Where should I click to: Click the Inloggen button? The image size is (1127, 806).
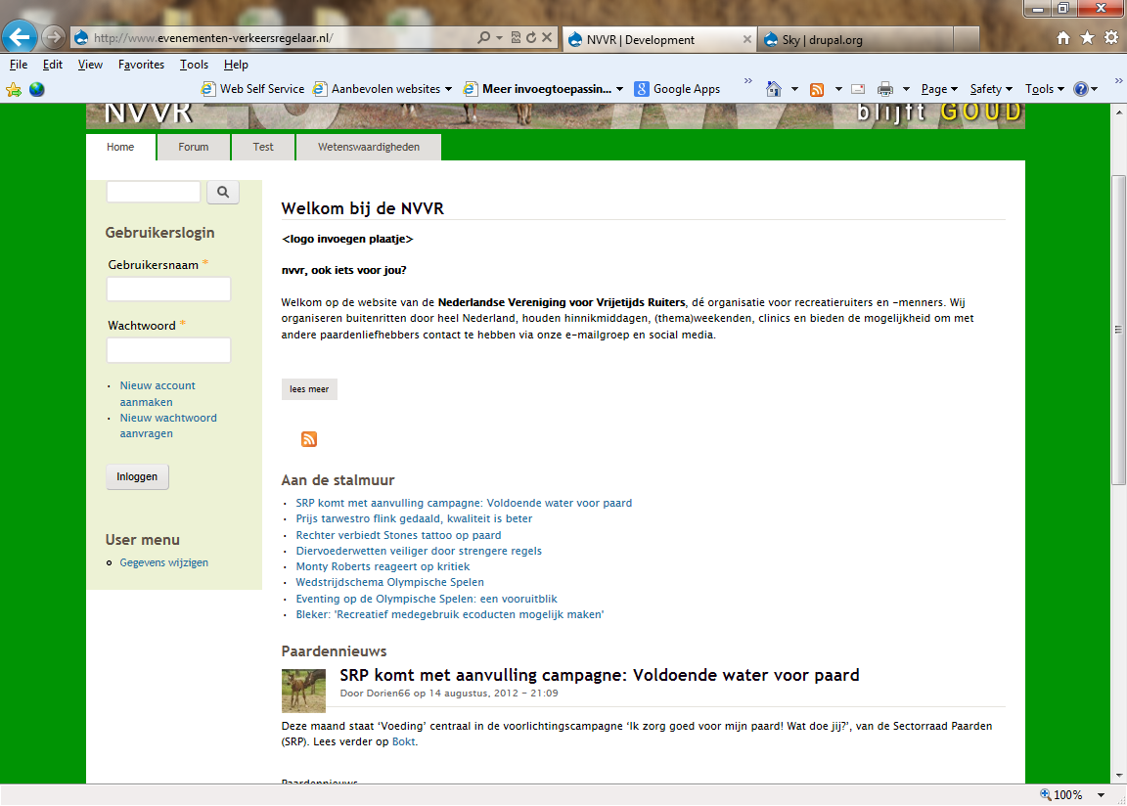pos(137,477)
